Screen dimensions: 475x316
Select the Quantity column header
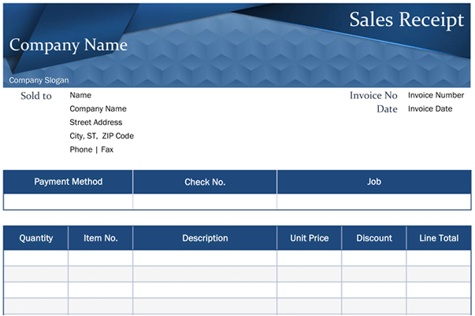coord(36,238)
